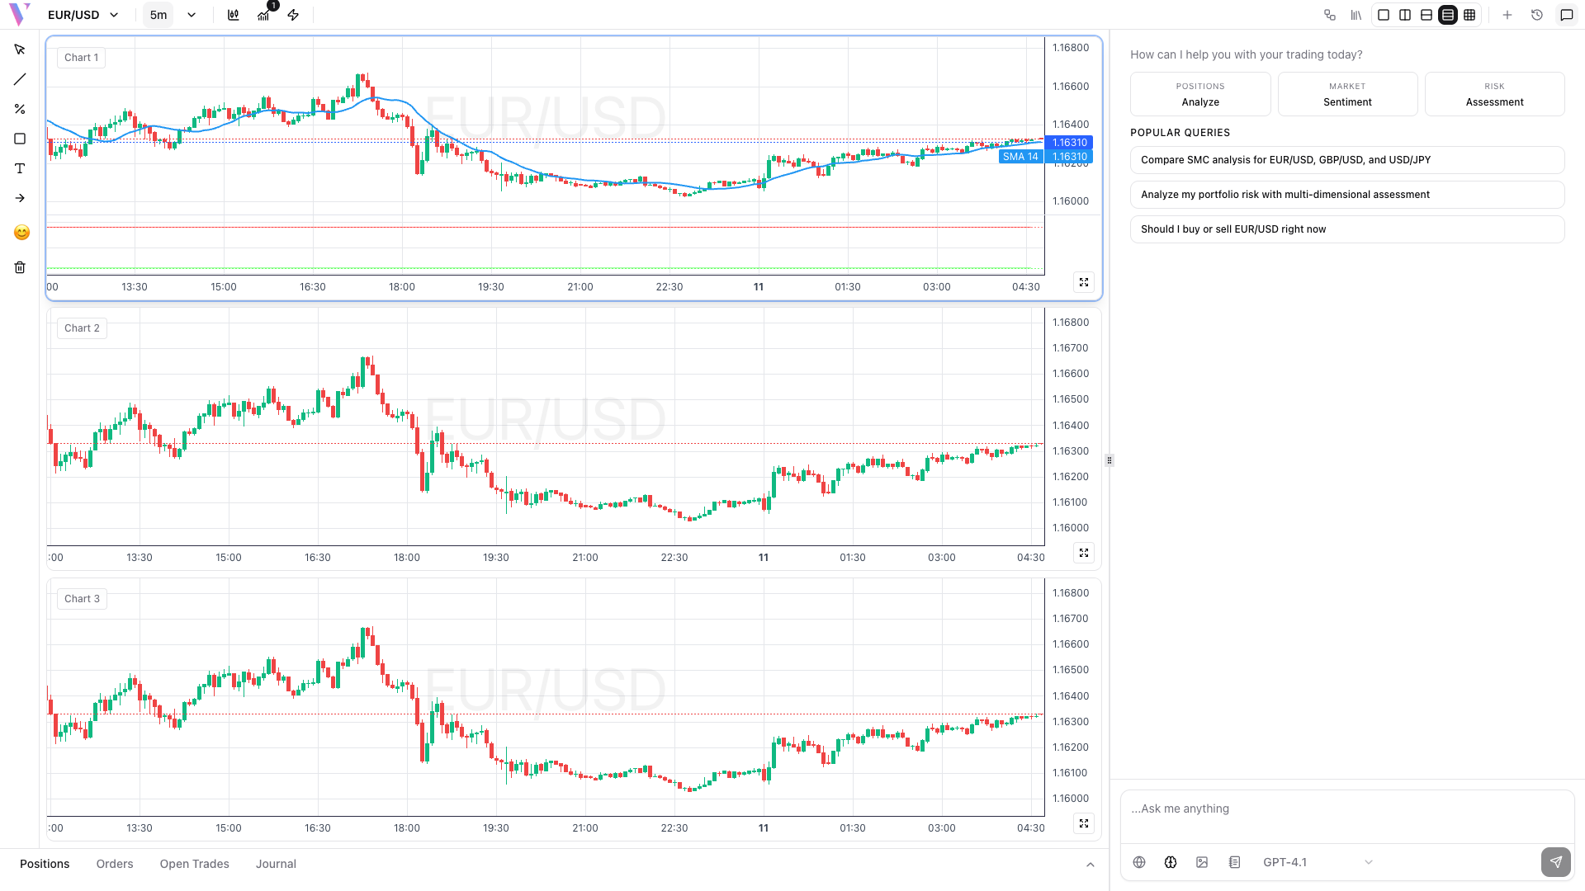Toggle the brain reasoning mode
1585x891 pixels.
pos(1170,862)
